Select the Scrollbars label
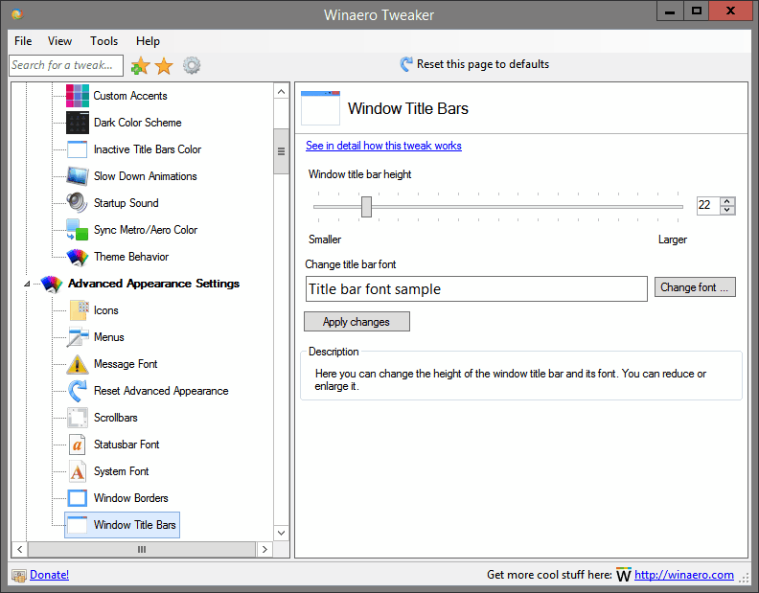 pos(115,418)
